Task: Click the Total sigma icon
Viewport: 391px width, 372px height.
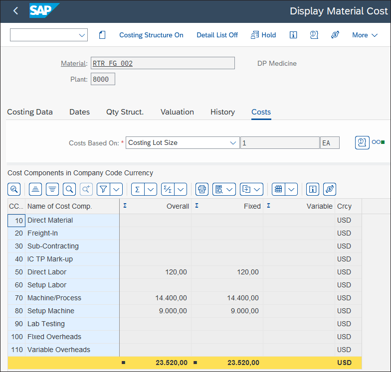Action: [138, 189]
